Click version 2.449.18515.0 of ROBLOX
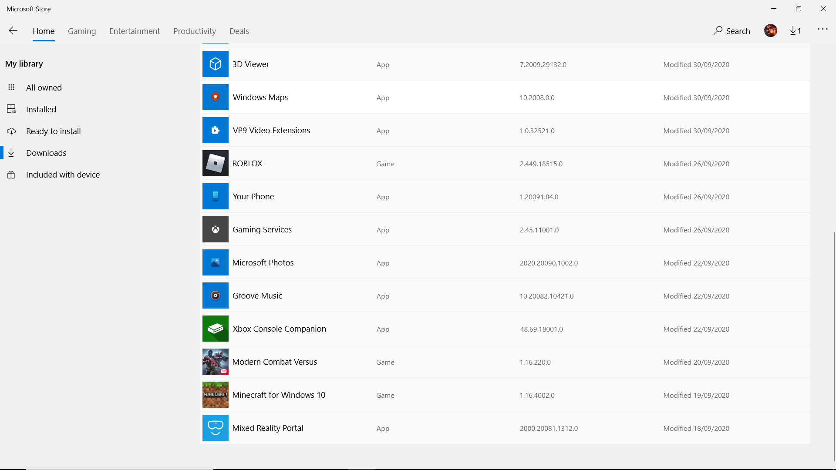Viewport: 836px width, 470px height. [x=541, y=164]
